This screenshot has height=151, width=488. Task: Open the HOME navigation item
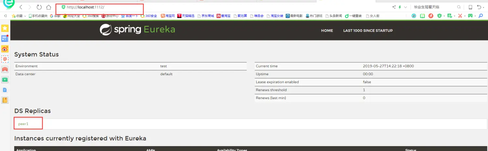pyautogui.click(x=327, y=30)
